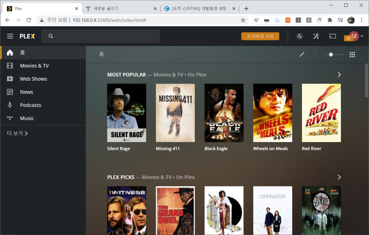Open the Silent Rage poster
The width and height of the screenshot is (369, 235).
pos(127,113)
